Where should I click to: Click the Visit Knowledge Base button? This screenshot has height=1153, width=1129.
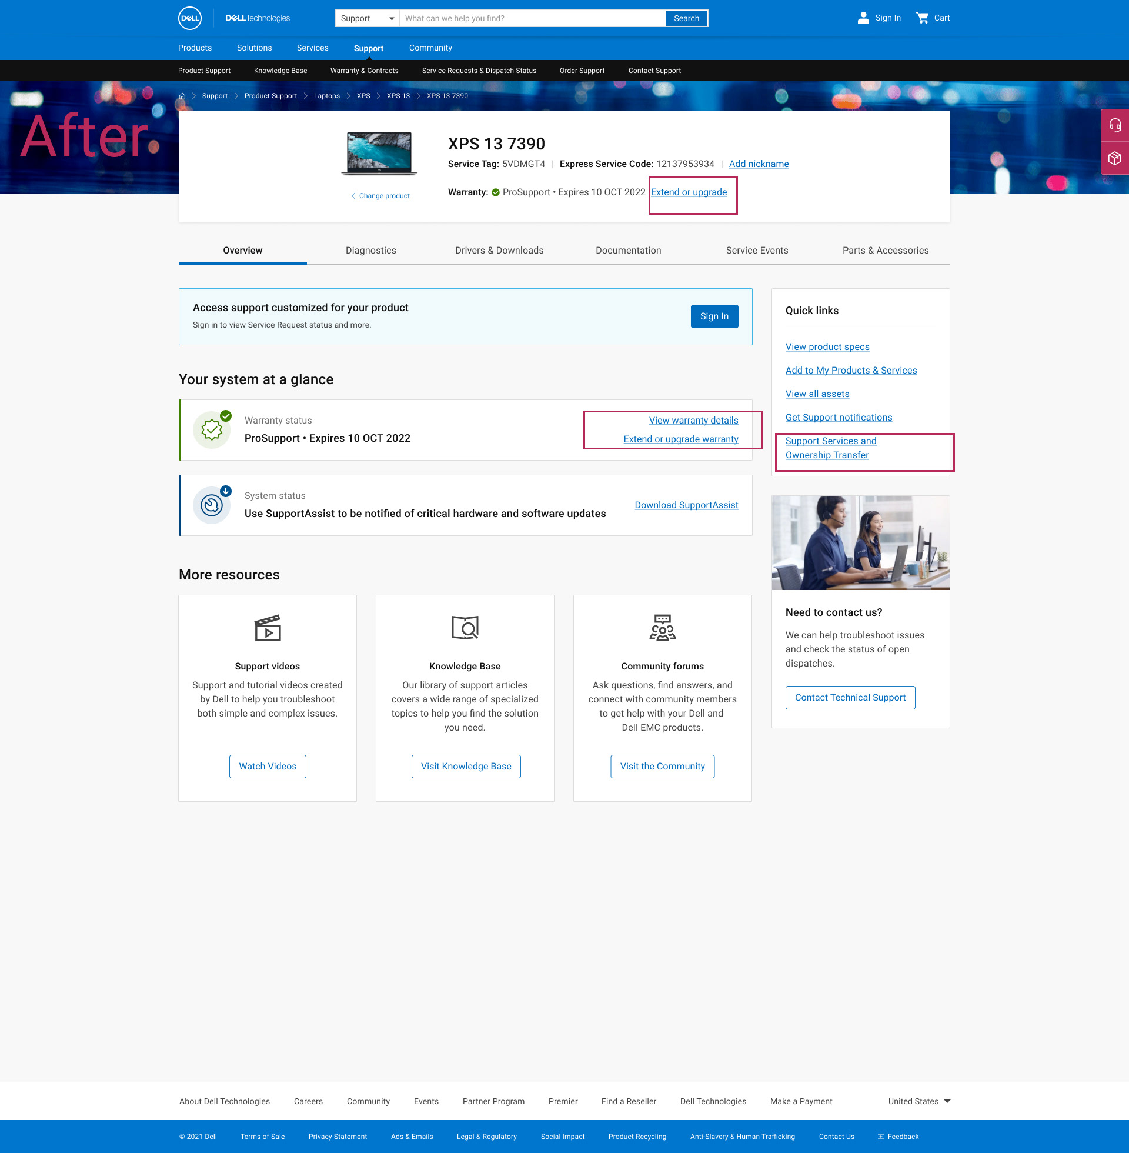[x=466, y=767]
